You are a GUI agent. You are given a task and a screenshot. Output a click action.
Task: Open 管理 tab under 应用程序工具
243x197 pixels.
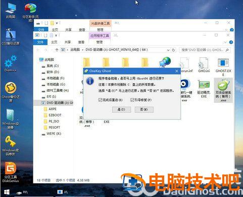point(100,42)
